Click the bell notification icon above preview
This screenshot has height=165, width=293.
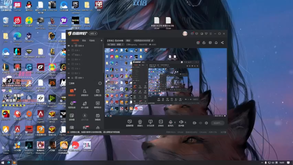[x=216, y=43]
